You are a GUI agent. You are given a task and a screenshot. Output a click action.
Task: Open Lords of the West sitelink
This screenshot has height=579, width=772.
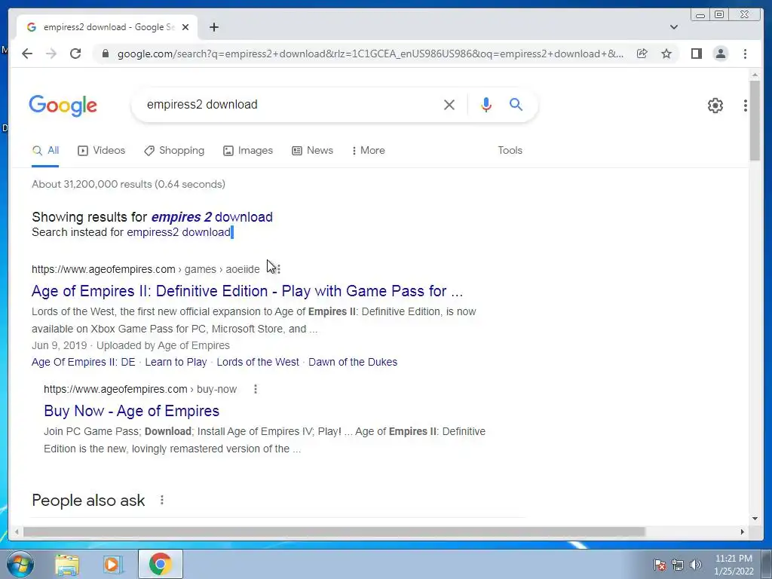click(x=258, y=363)
